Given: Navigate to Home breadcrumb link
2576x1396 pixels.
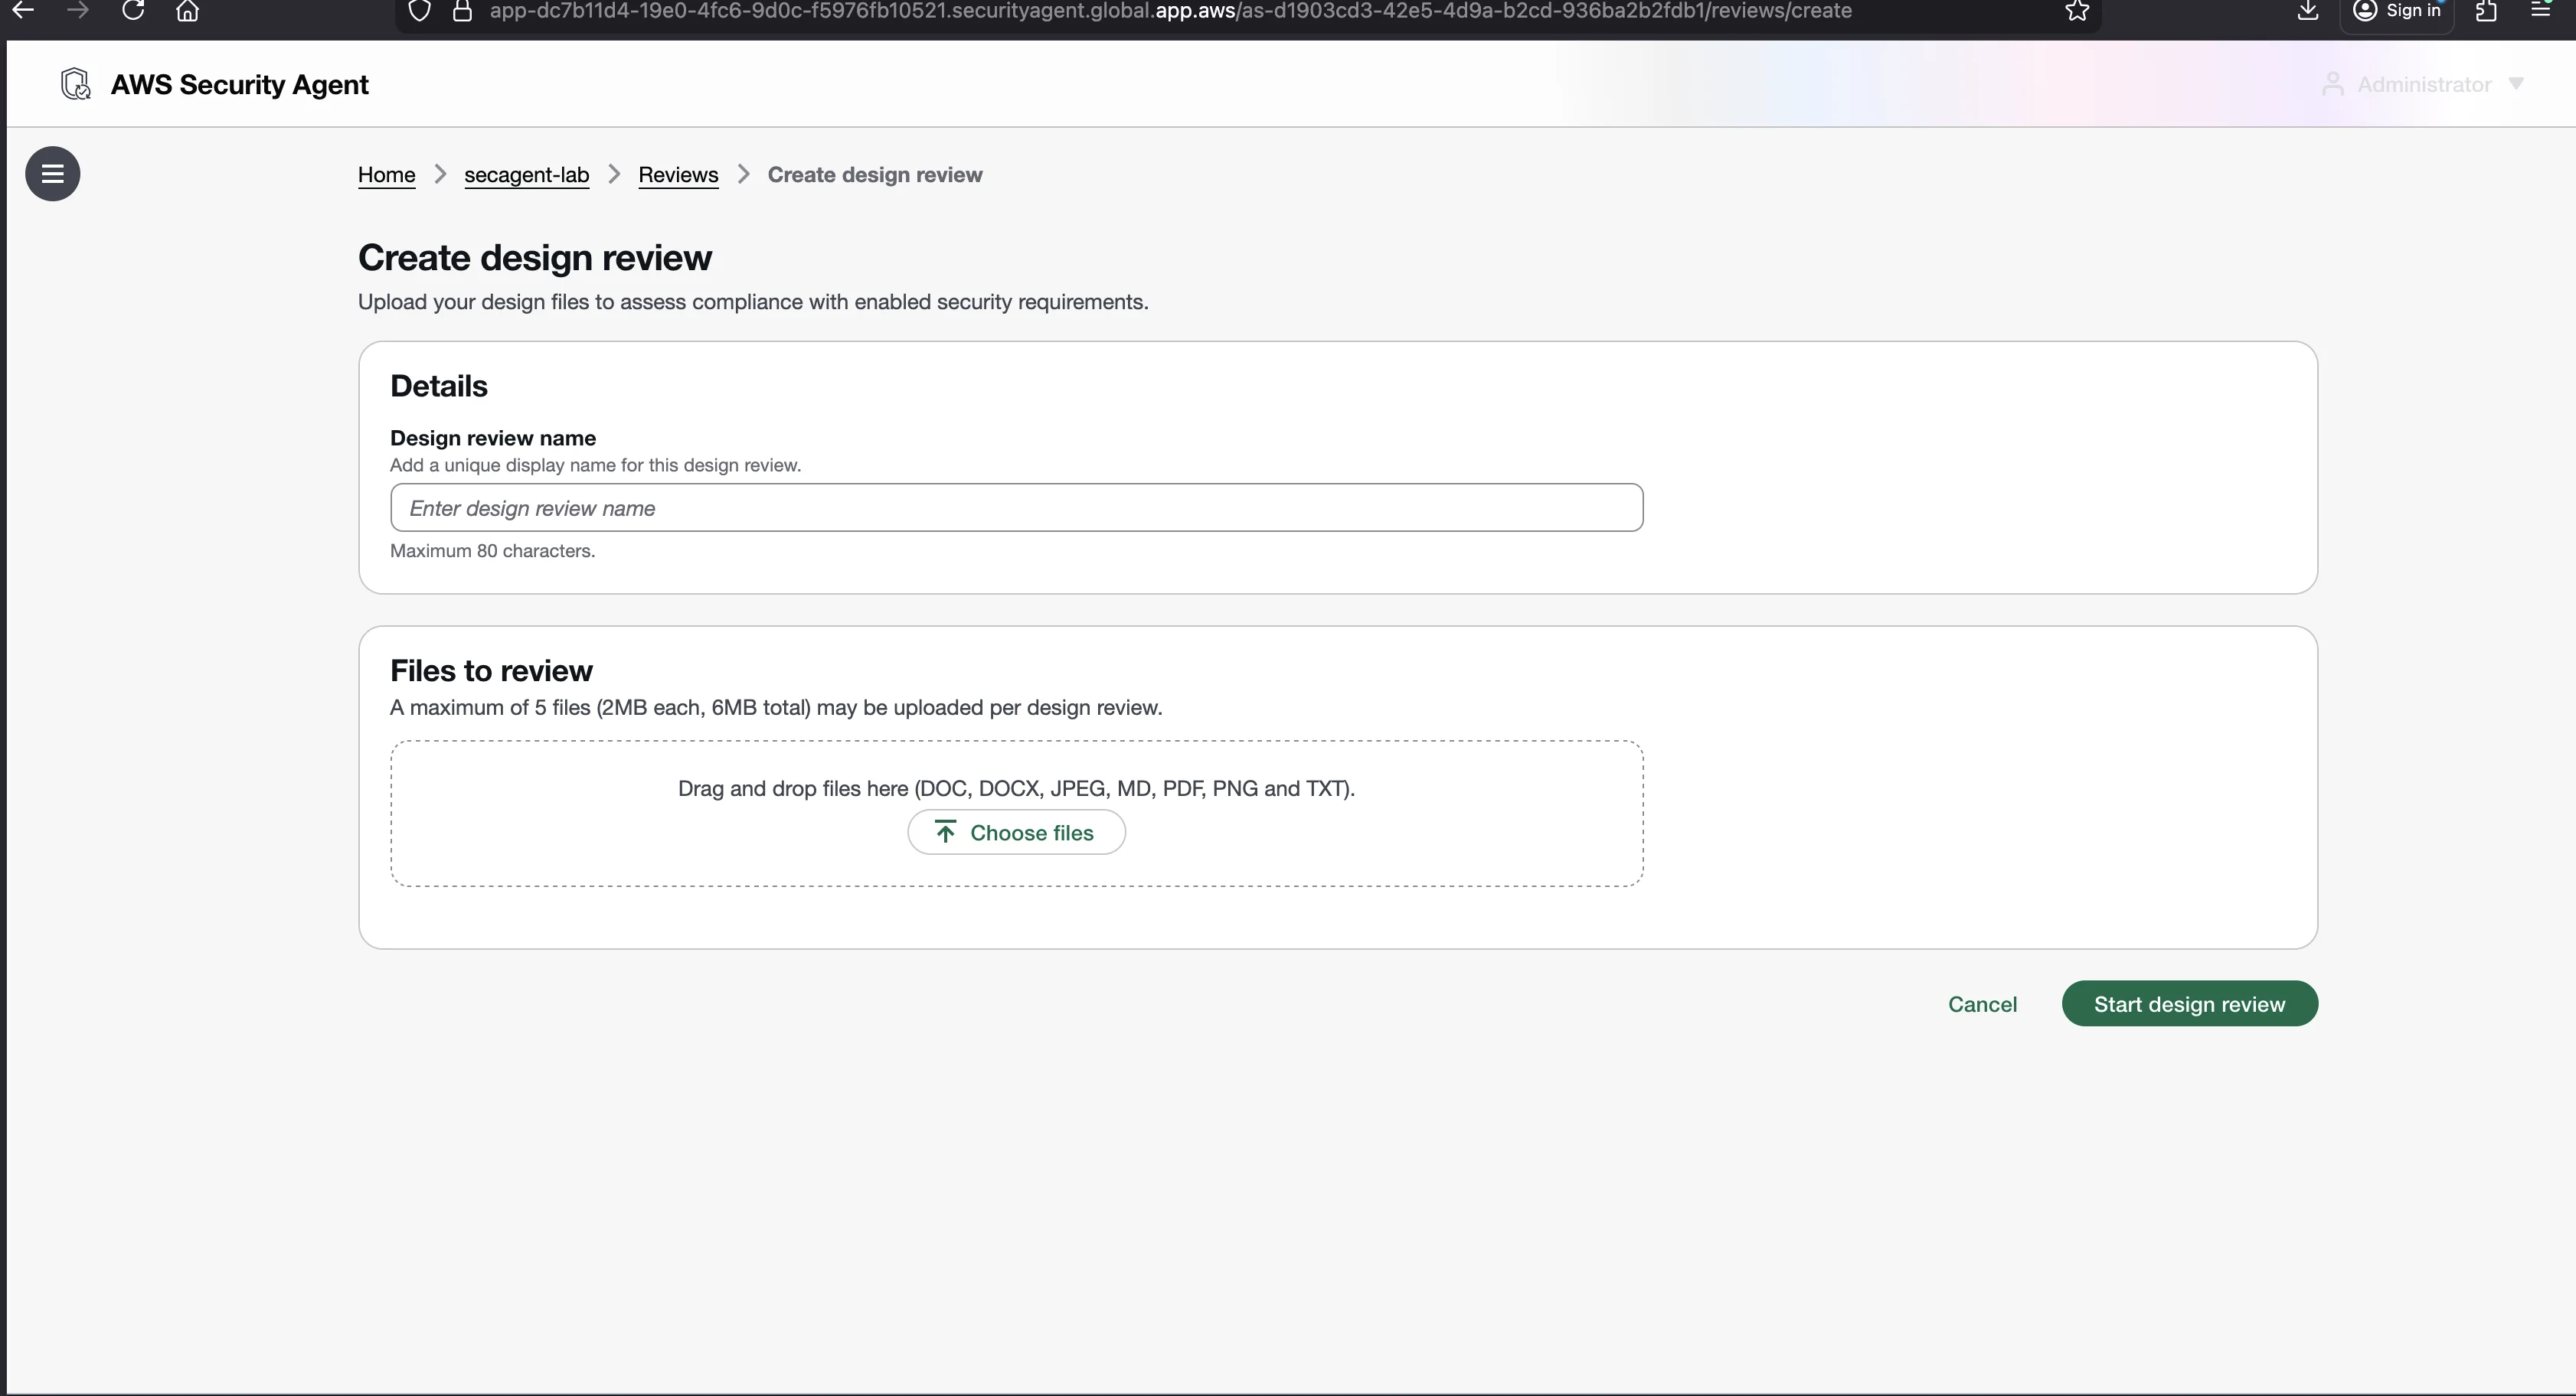Looking at the screenshot, I should [x=386, y=174].
